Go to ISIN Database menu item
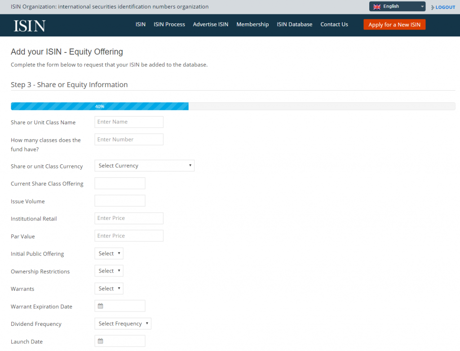The height and width of the screenshot is (351, 460). point(295,24)
